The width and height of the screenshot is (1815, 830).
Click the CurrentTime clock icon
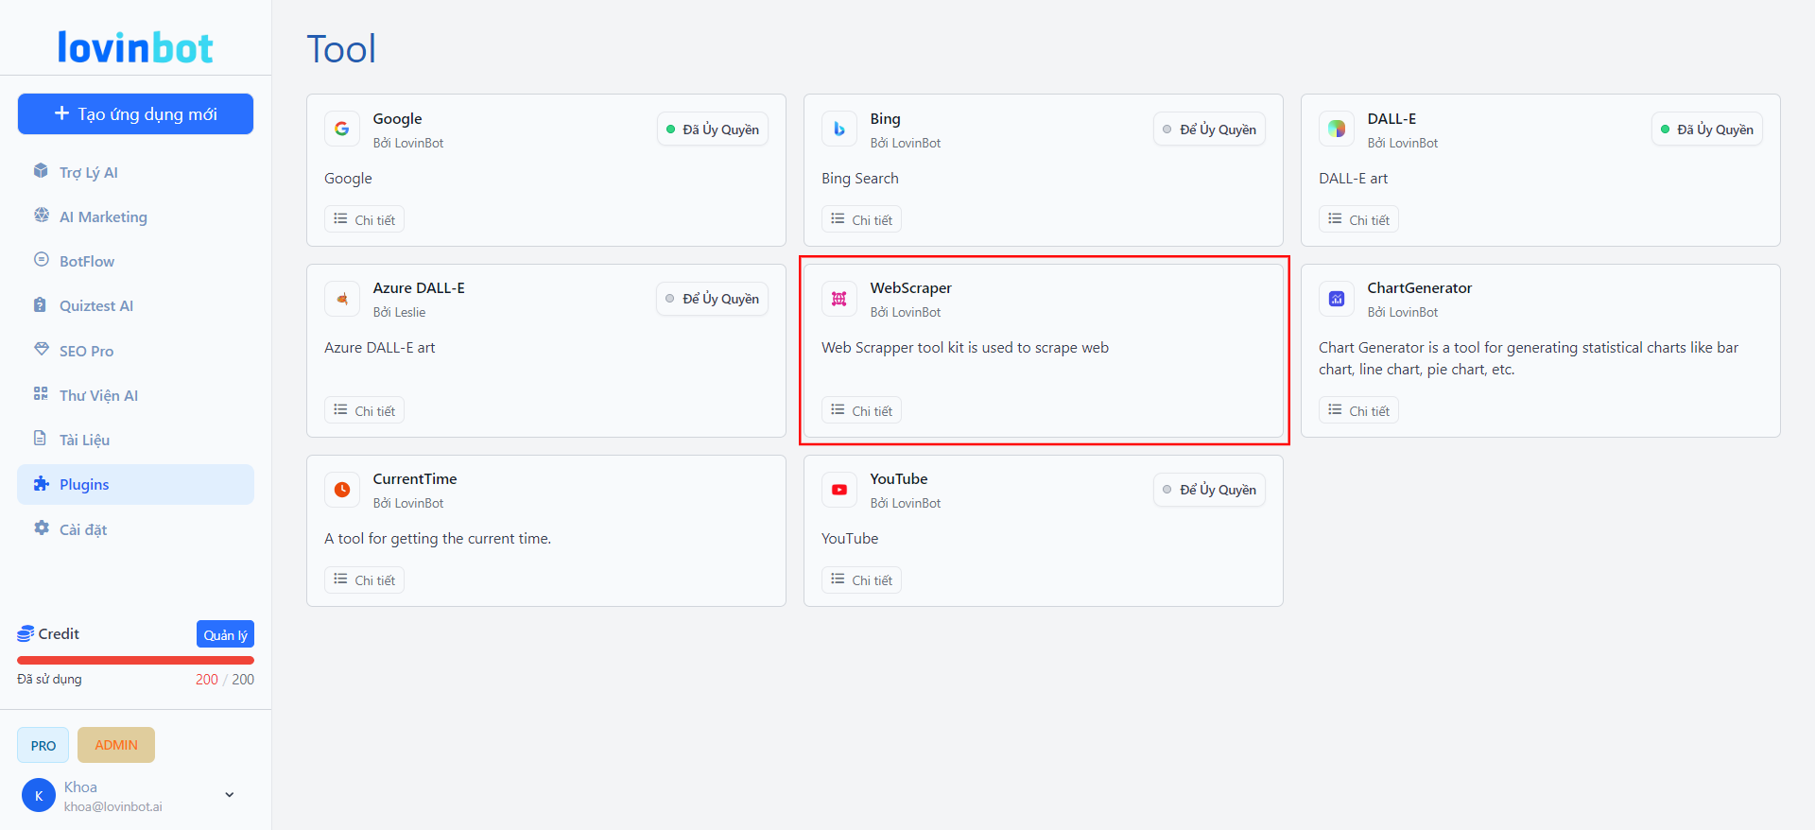(342, 490)
